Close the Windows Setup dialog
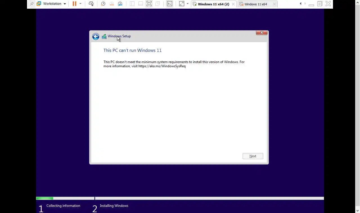This screenshot has width=360, height=213. (x=262, y=33)
